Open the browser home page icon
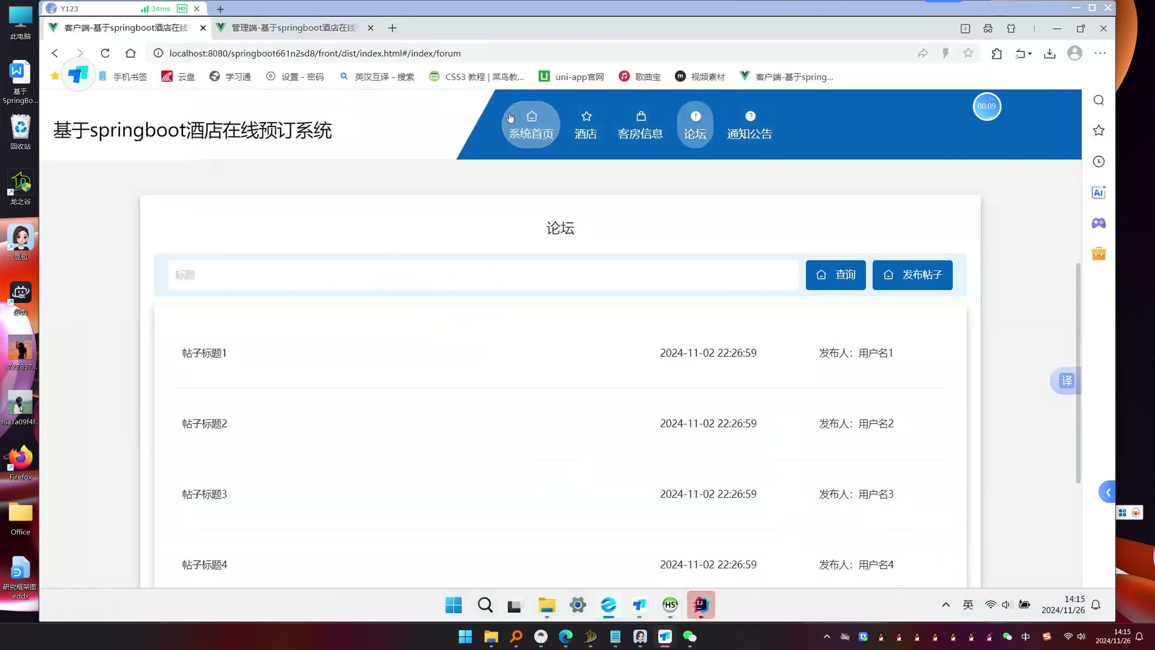Viewport: 1155px width, 650px height. pos(130,53)
